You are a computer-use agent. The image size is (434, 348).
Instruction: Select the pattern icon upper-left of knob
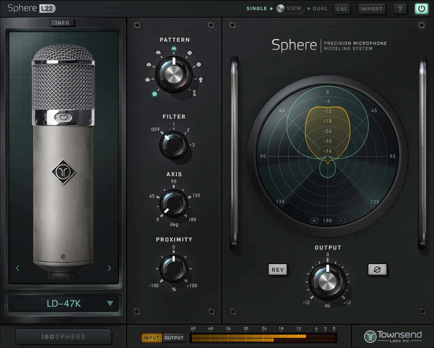pyautogui.click(x=158, y=53)
